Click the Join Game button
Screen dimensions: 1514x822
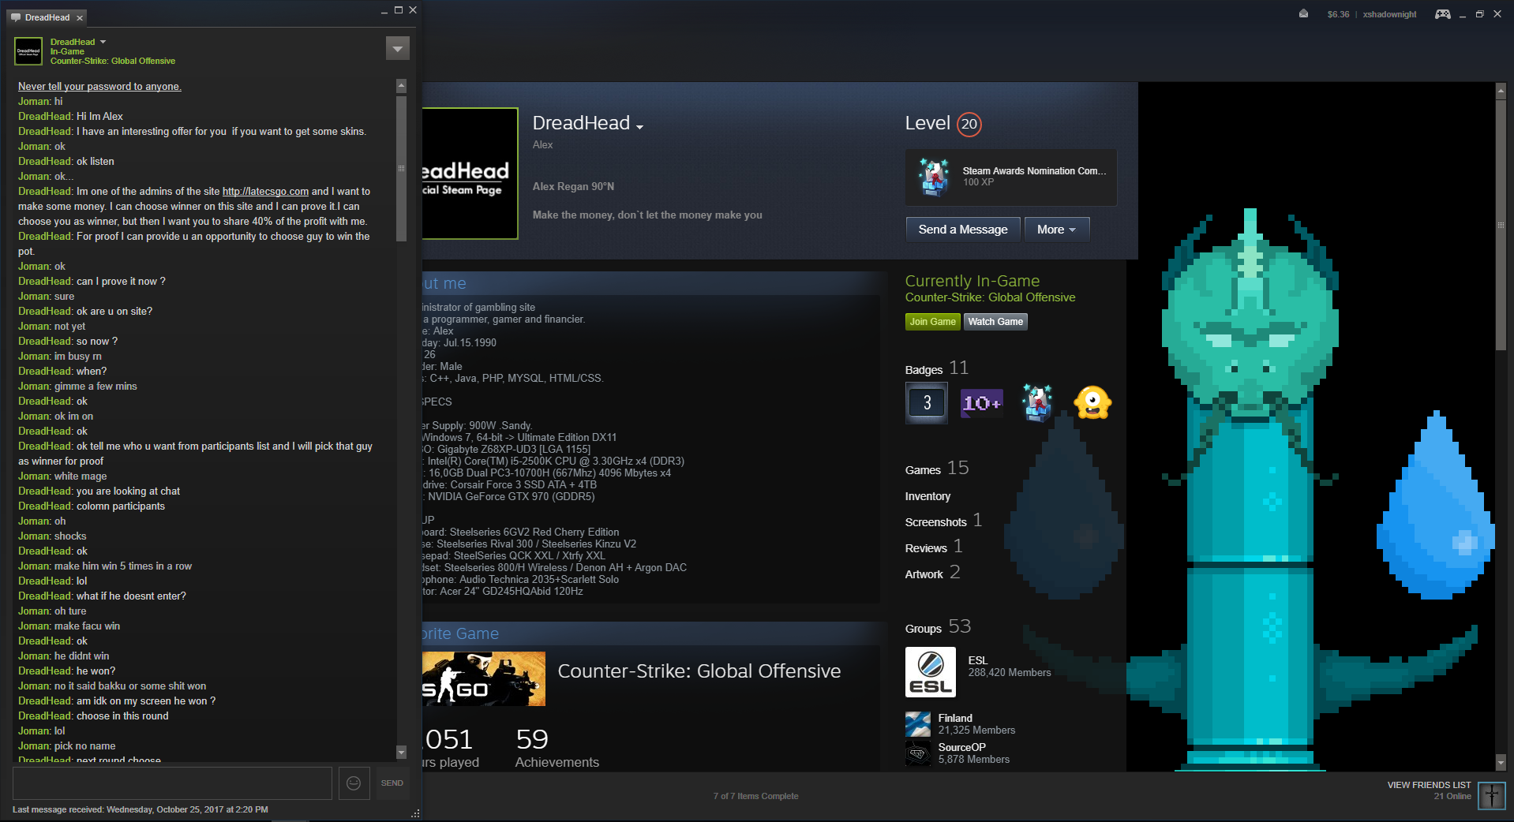click(x=932, y=322)
